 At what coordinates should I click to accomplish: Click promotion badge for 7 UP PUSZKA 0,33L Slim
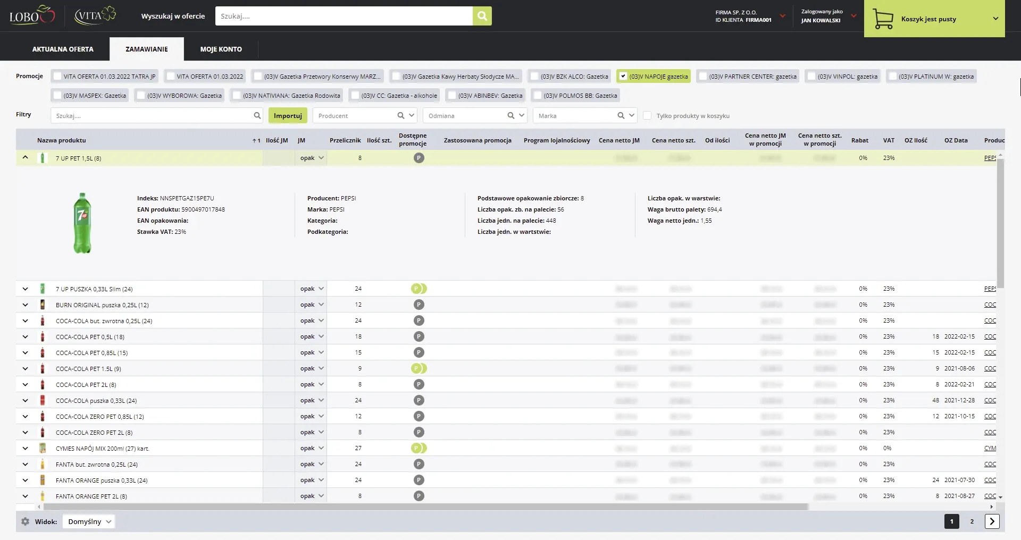click(419, 289)
